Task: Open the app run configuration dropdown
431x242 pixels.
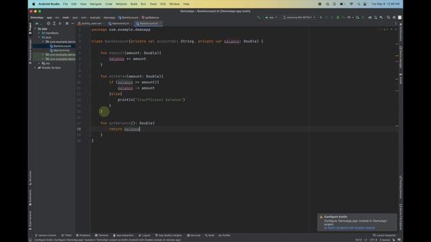Action: tap(271, 17)
